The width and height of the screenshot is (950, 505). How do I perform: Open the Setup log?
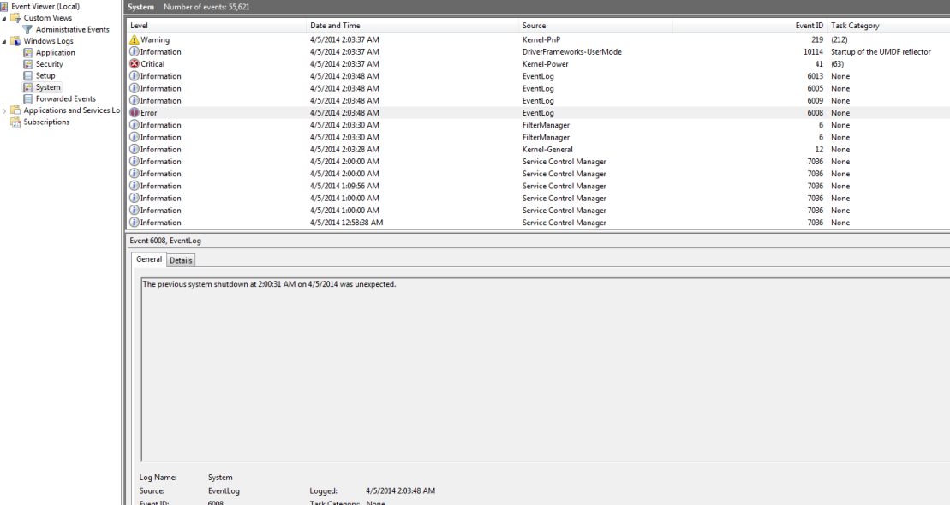click(45, 76)
